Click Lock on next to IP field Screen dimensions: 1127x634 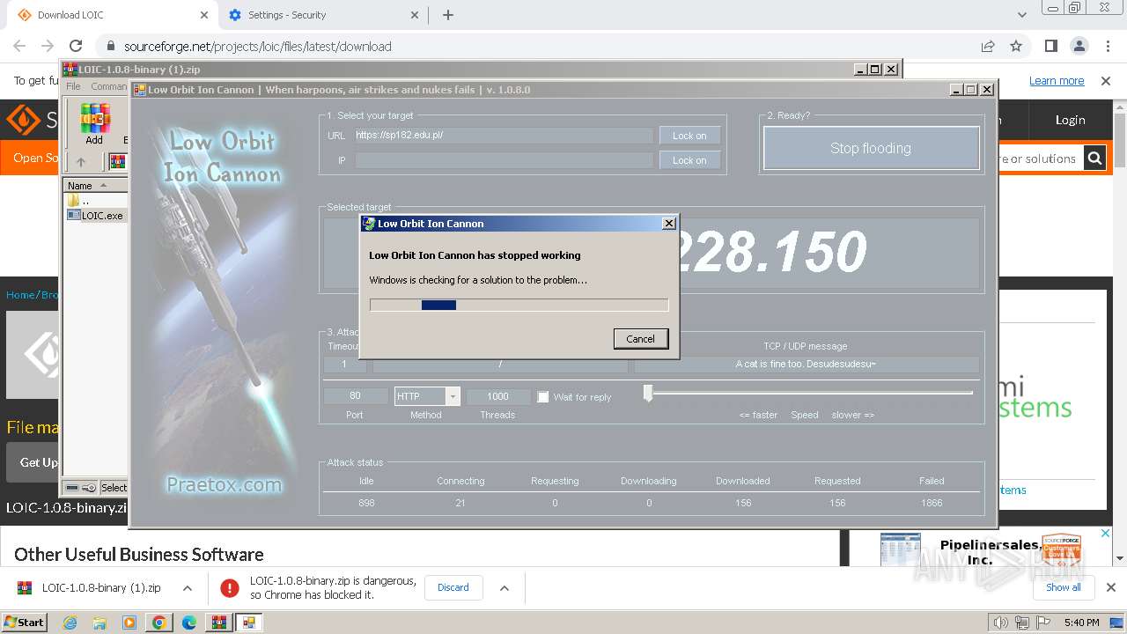pos(689,160)
